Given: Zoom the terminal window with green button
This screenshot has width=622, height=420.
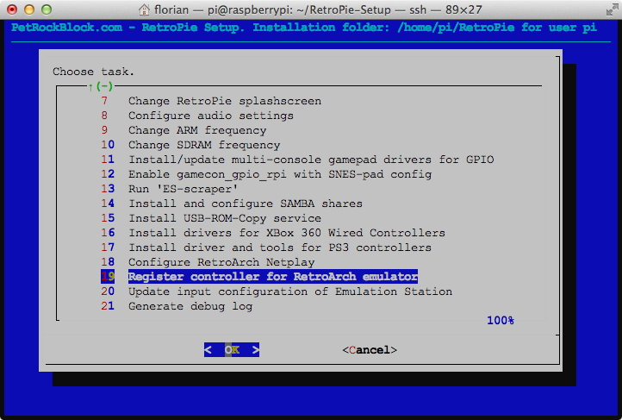Looking at the screenshot, I should pos(47,9).
